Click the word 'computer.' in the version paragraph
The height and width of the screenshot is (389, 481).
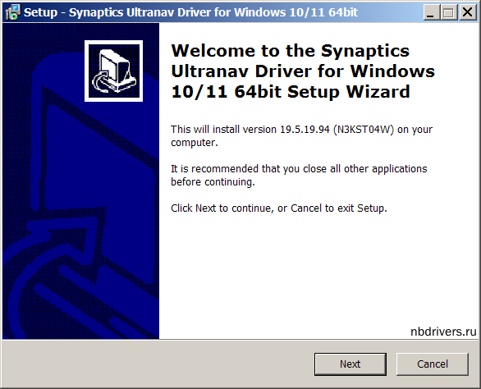click(195, 143)
